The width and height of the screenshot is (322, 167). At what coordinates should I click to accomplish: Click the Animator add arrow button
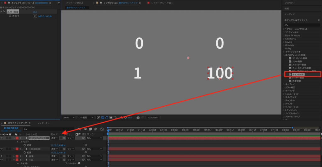coord(79,163)
